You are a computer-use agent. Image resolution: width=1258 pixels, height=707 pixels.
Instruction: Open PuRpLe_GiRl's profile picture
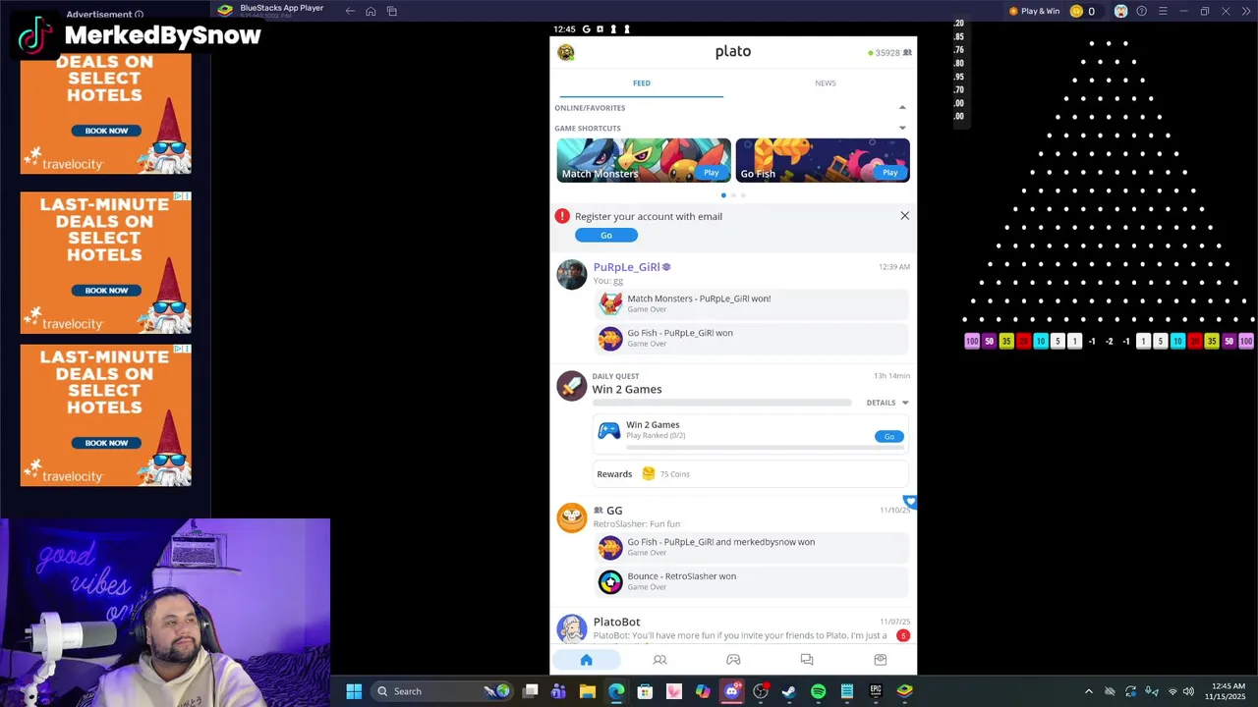(x=571, y=275)
